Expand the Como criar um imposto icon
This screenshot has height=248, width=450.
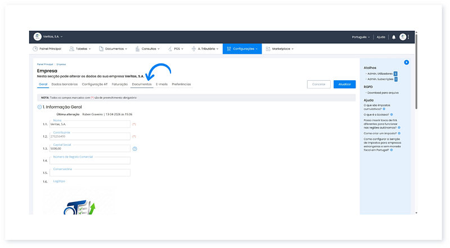399,134
